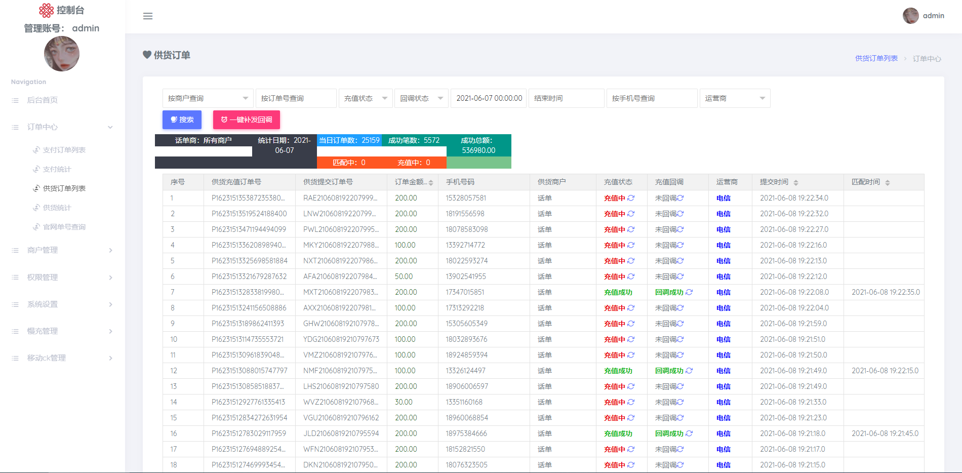Sort by 订单金额 column arrows
The width and height of the screenshot is (962, 473).
431,182
